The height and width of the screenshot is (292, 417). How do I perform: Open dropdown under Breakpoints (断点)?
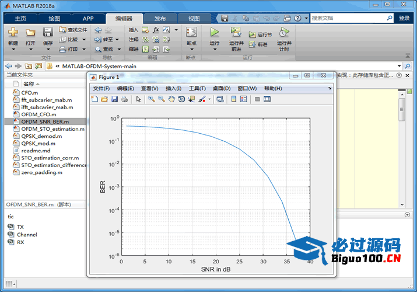[192, 49]
